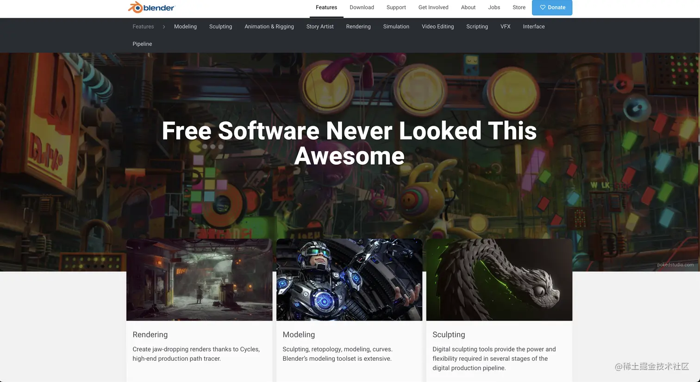700x382 pixels.
Task: Click the Sculpting dragon thumbnail image
Action: pos(499,280)
